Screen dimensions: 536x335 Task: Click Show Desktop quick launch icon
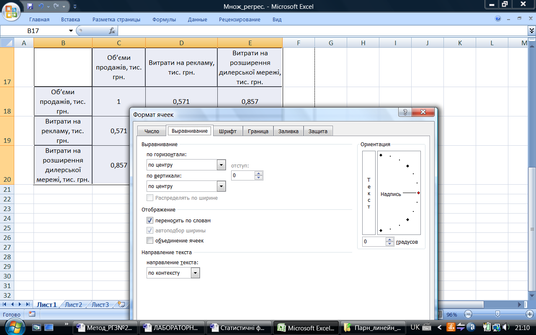49,327
